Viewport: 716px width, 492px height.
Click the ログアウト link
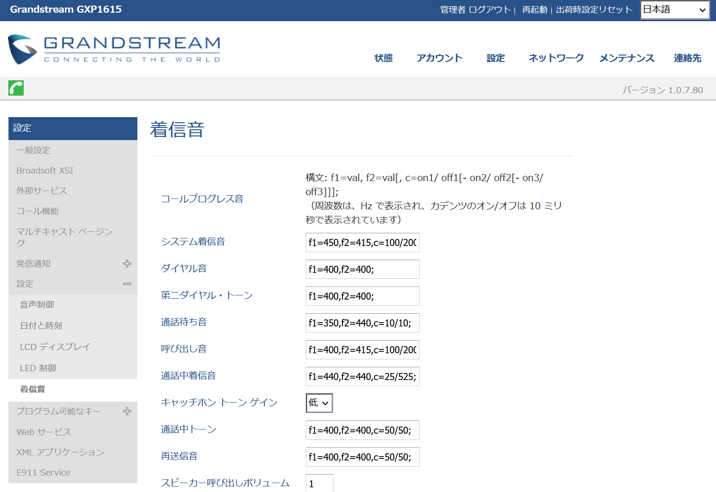tap(489, 10)
